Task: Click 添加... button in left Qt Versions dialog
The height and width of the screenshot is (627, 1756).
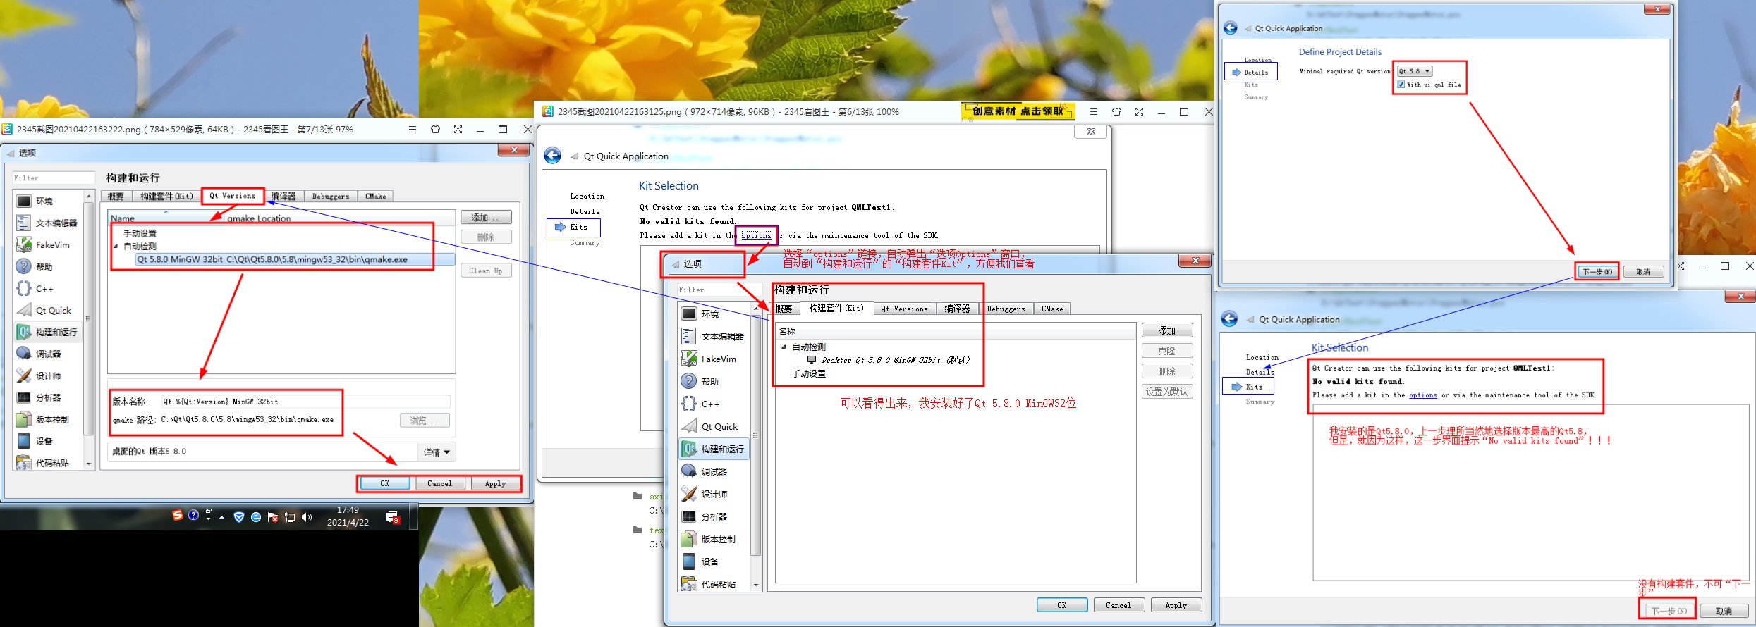Action: click(486, 218)
